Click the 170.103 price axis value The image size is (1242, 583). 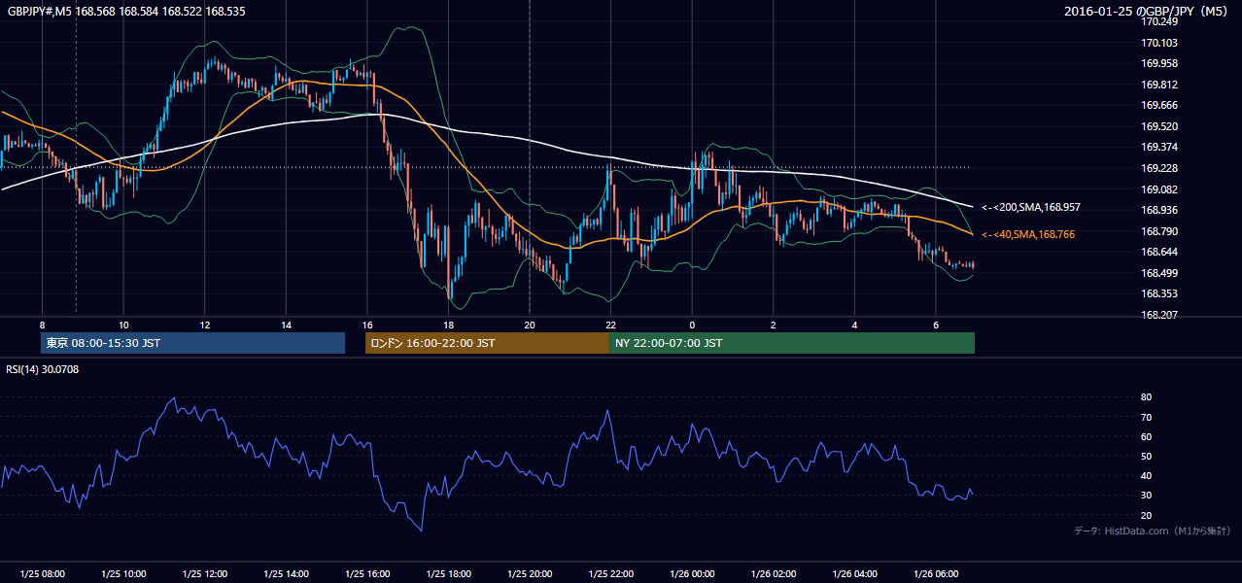[1158, 43]
